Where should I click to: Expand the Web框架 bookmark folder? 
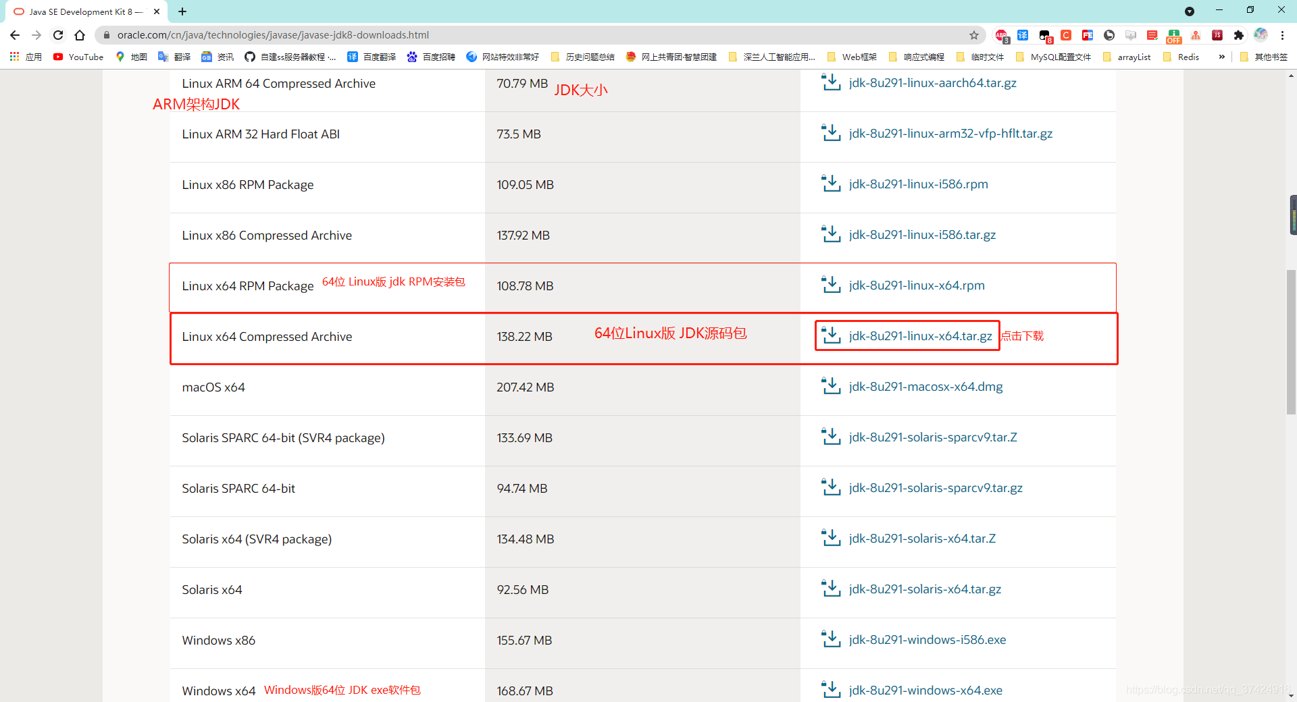tap(851, 57)
